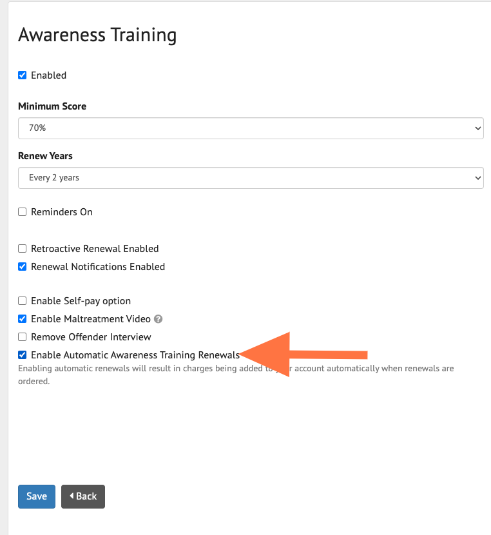Click the Maltreatment Video help question-mark icon
491x535 pixels.
point(159,319)
